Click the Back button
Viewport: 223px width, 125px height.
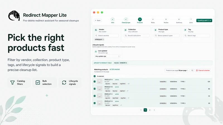click(x=98, y=20)
